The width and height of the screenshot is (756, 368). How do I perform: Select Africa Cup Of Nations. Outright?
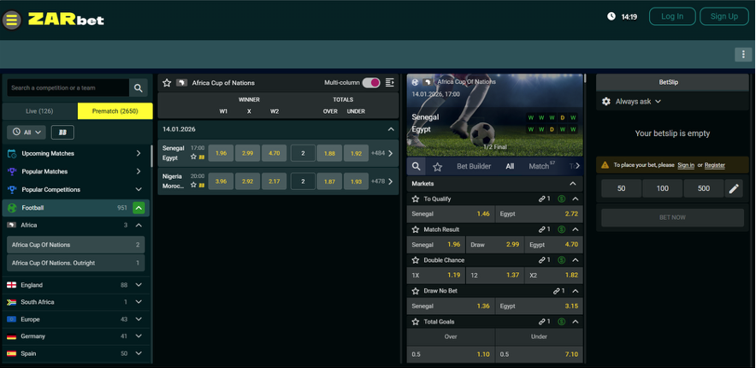(x=76, y=263)
